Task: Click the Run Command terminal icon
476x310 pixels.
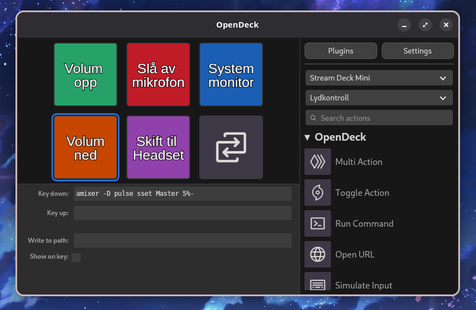Action: coord(318,223)
